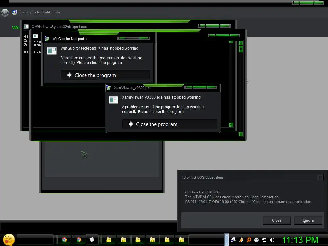Open the volume speaker tray icon
Image resolution: width=328 pixels, height=246 pixels.
pyautogui.click(x=272, y=240)
